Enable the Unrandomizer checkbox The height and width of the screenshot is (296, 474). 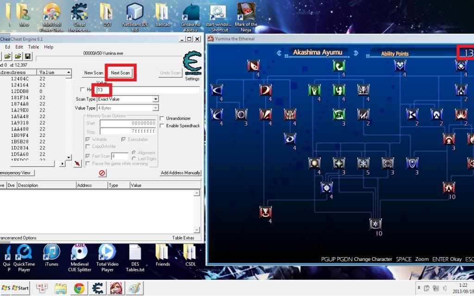(162, 118)
